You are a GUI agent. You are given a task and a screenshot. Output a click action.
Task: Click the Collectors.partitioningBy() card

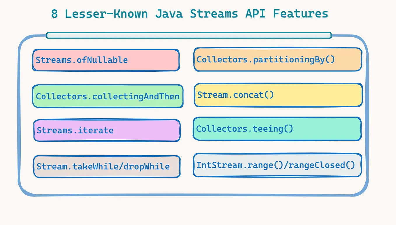(277, 59)
